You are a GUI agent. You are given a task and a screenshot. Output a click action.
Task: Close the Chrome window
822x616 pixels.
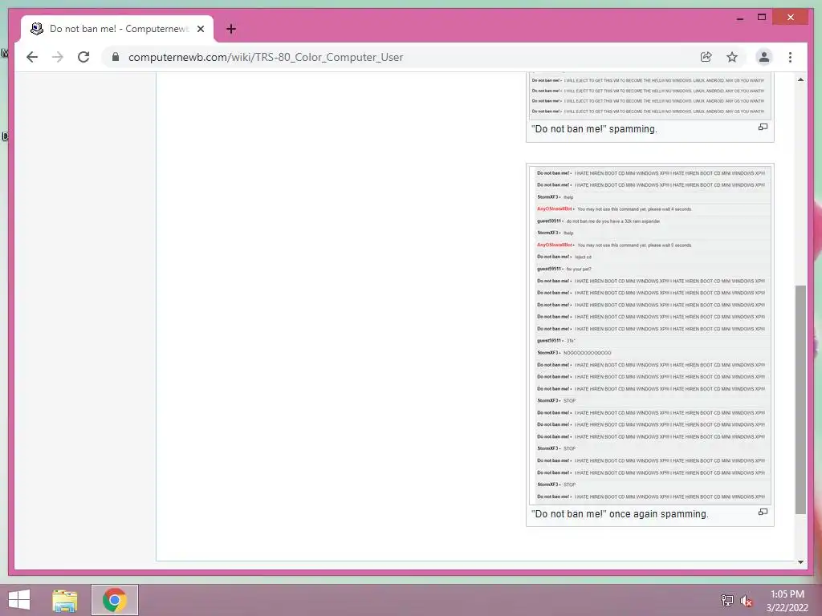coord(791,18)
